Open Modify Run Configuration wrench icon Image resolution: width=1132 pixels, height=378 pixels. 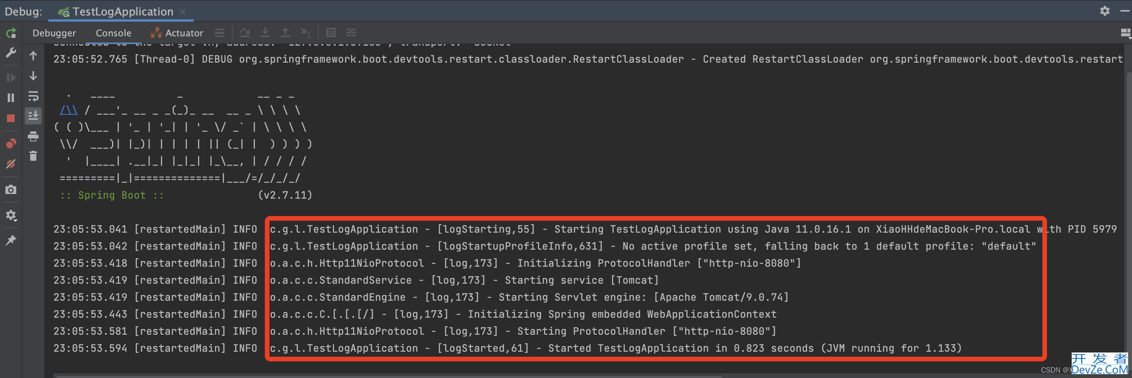click(x=11, y=53)
